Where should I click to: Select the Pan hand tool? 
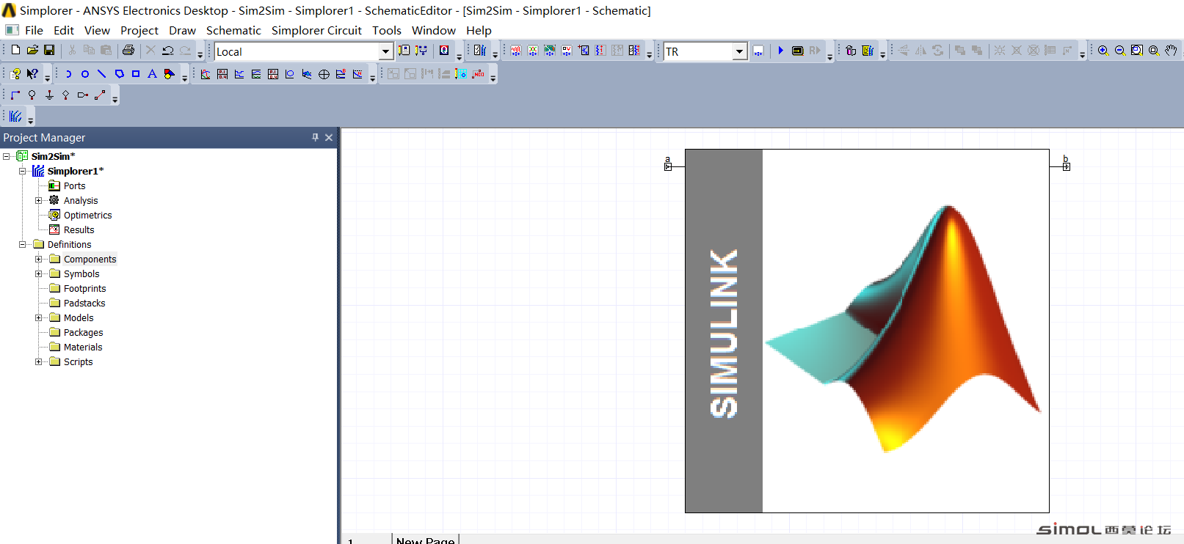[1171, 50]
